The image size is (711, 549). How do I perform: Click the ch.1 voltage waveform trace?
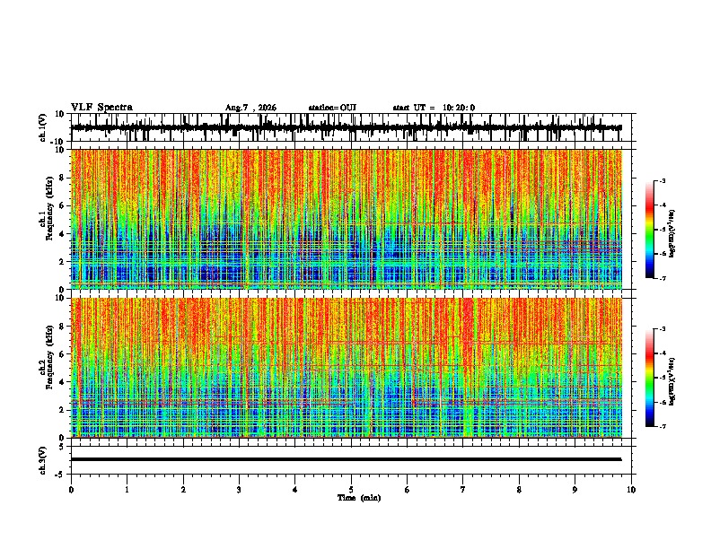[346, 127]
